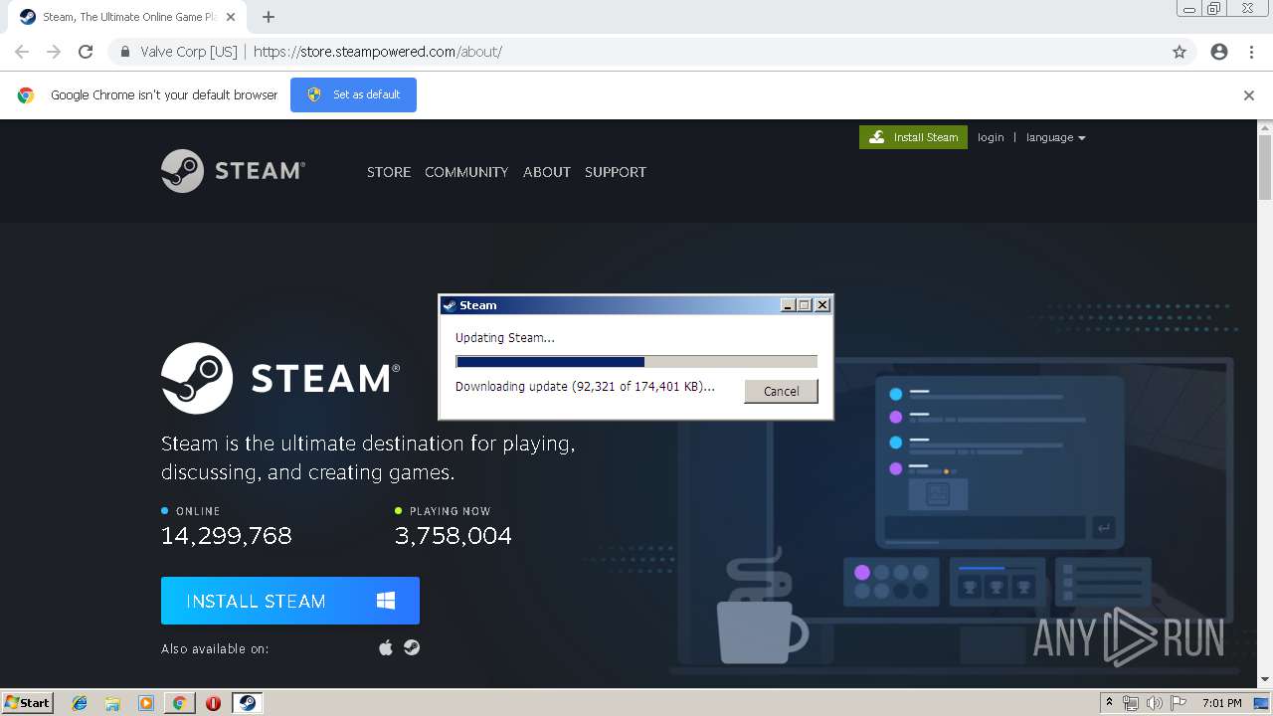This screenshot has width=1273, height=716.
Task: Close the Steam browser tab
Action: click(x=230, y=17)
